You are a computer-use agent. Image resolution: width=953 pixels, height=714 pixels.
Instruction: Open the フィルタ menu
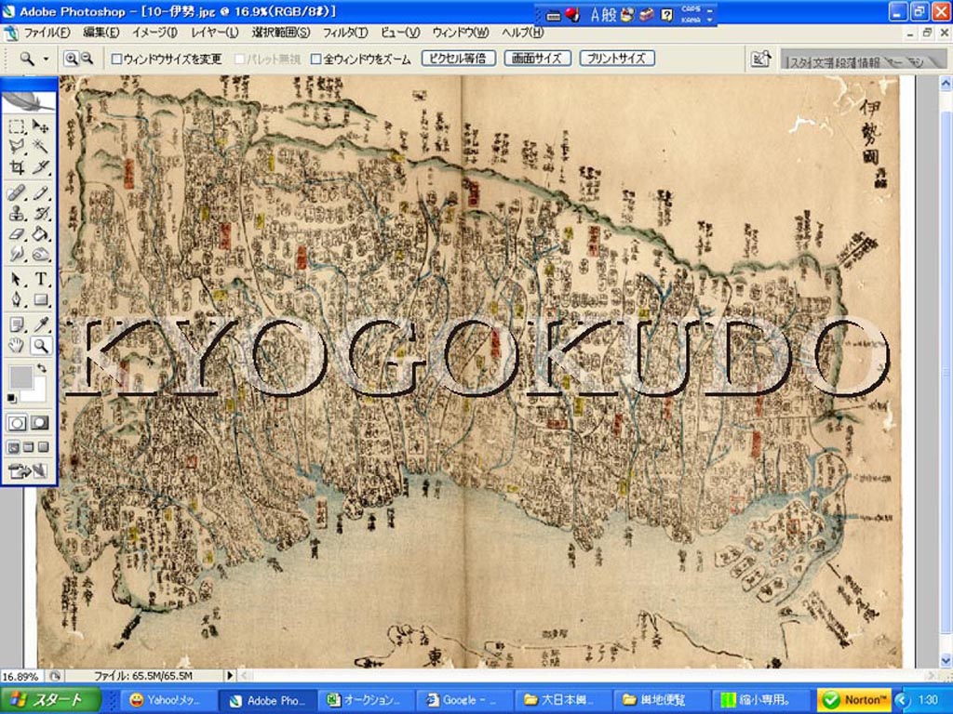coord(344,33)
